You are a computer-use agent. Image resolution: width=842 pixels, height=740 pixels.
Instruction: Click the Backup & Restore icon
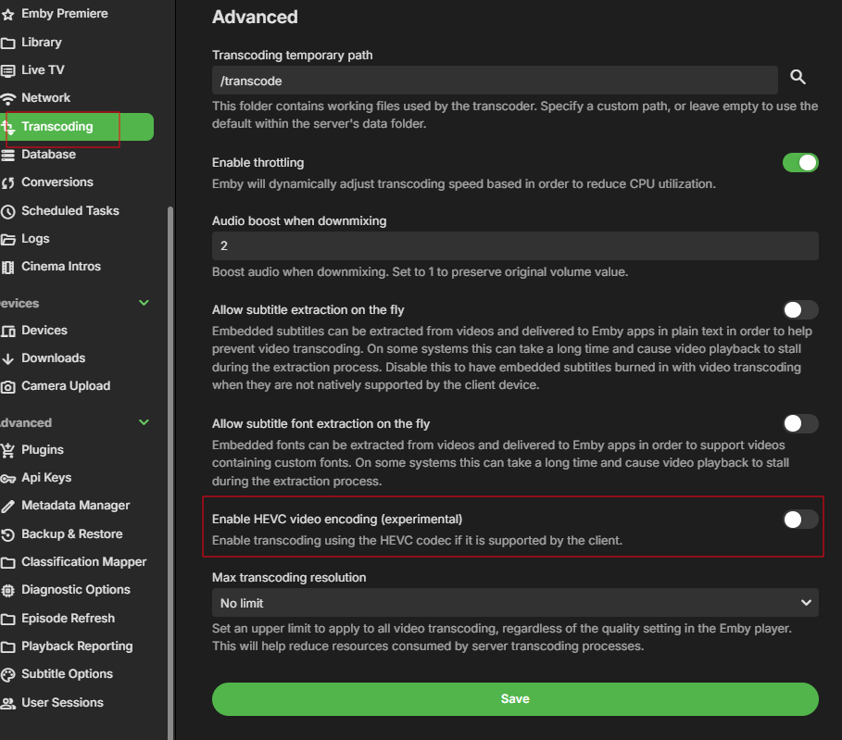(x=8, y=534)
